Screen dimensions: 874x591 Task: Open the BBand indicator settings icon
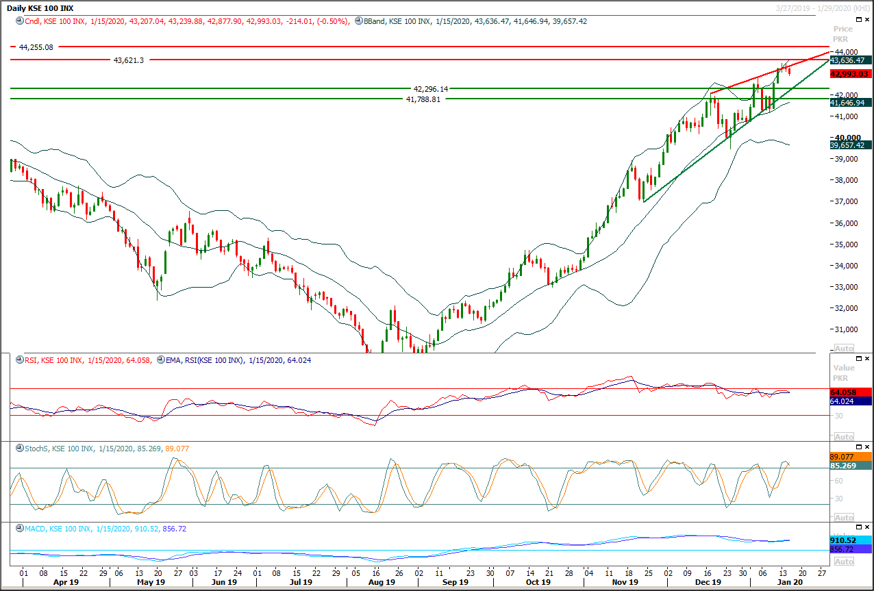click(x=359, y=21)
